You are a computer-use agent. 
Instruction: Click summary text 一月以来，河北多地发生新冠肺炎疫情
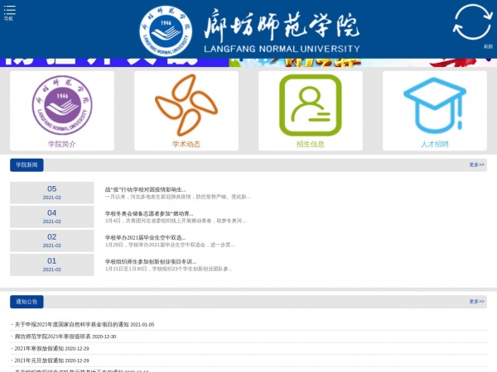point(177,197)
